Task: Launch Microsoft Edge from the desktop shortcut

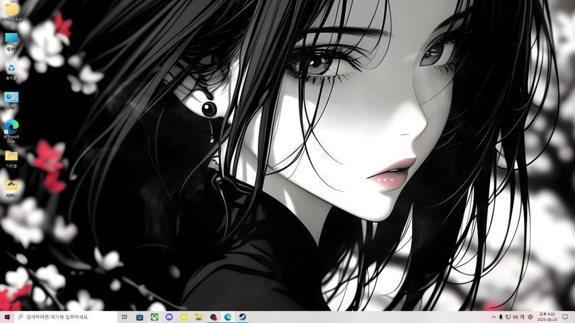Action: pyautogui.click(x=11, y=131)
